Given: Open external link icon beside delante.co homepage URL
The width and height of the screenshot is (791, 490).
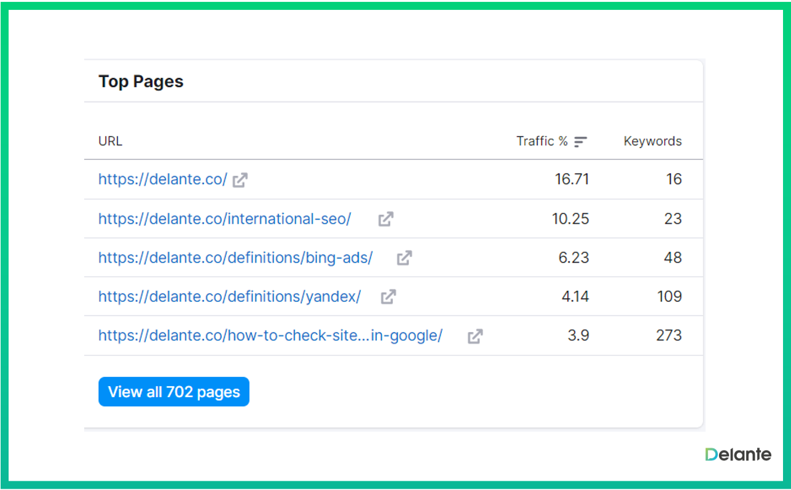Looking at the screenshot, I should click(x=240, y=180).
